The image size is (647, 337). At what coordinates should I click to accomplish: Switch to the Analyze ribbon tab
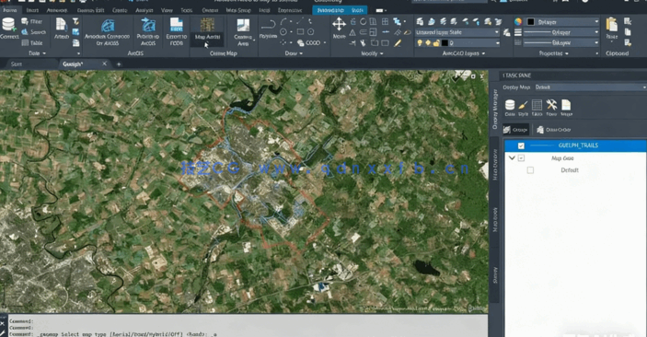pos(144,10)
